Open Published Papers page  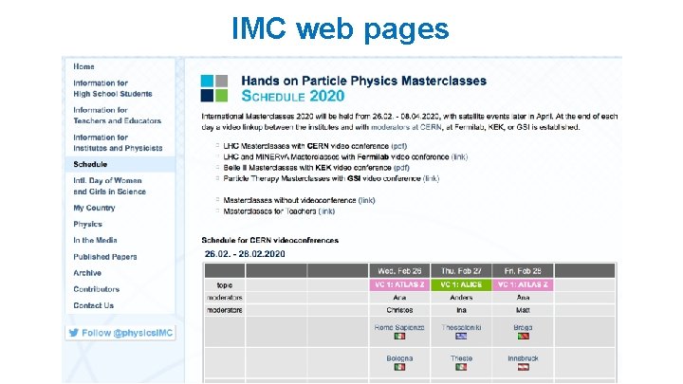pyautogui.click(x=105, y=257)
